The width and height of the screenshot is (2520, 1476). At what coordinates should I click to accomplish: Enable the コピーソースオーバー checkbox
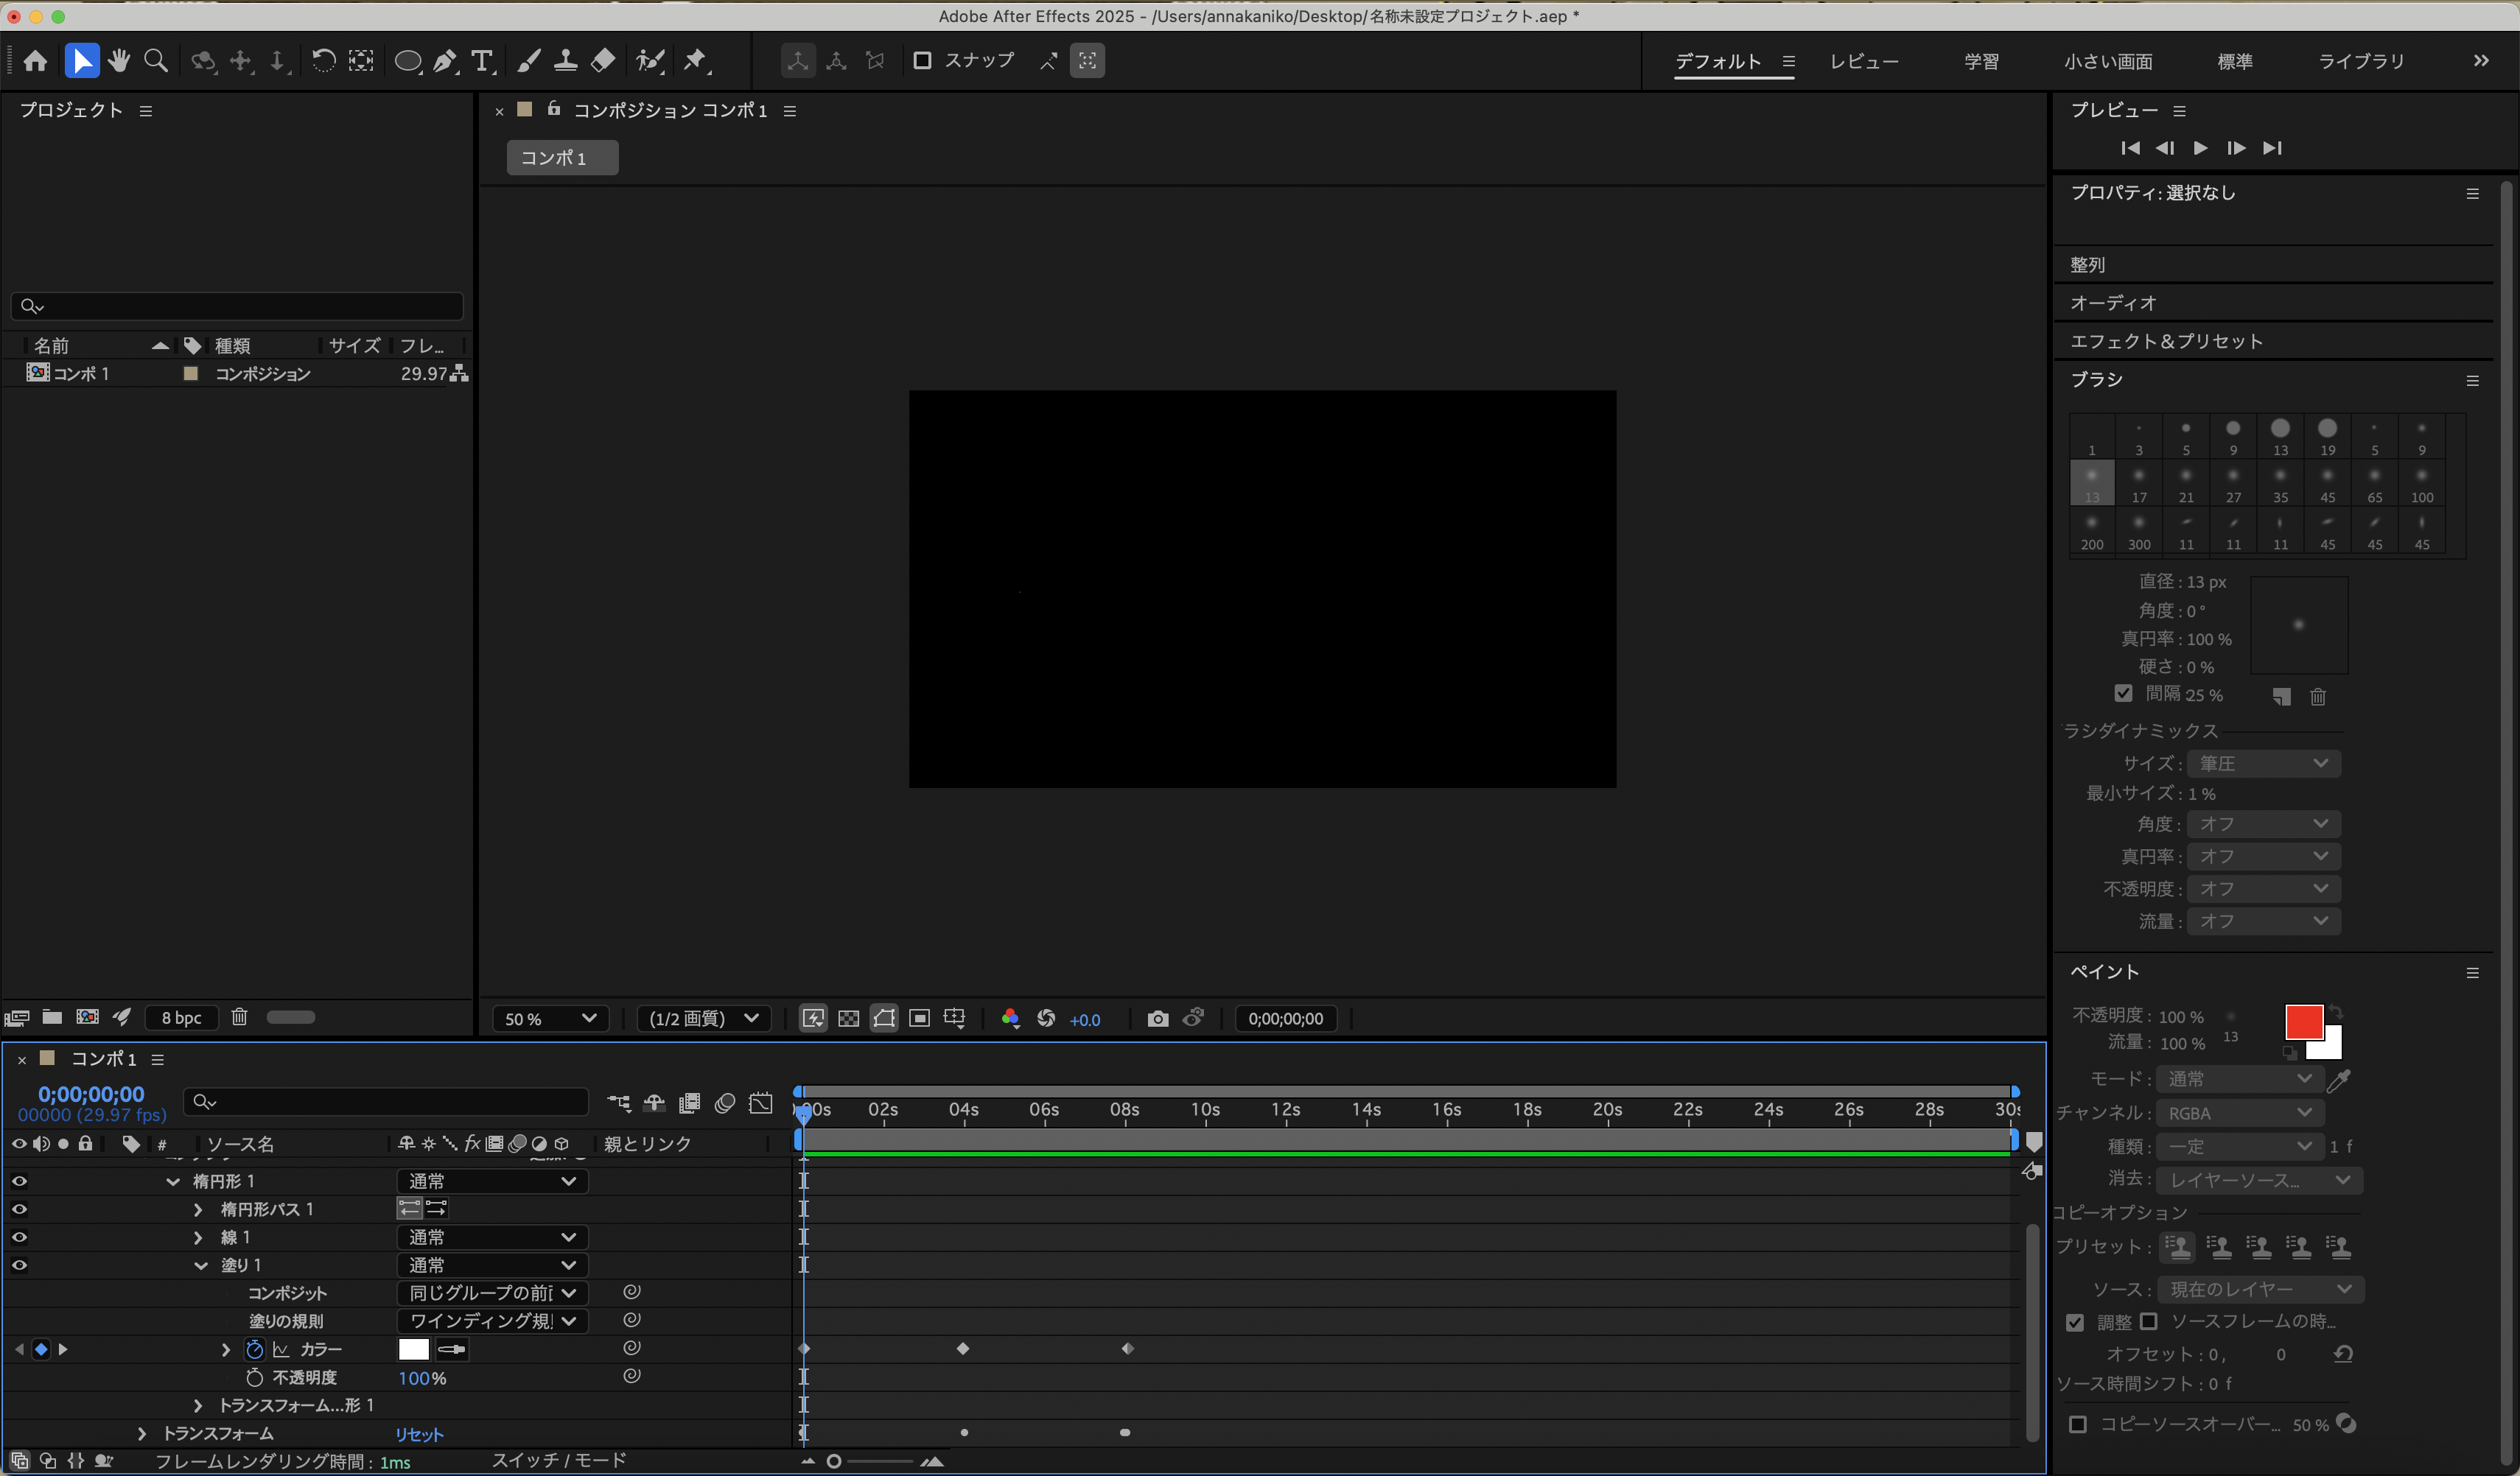(x=2078, y=1424)
